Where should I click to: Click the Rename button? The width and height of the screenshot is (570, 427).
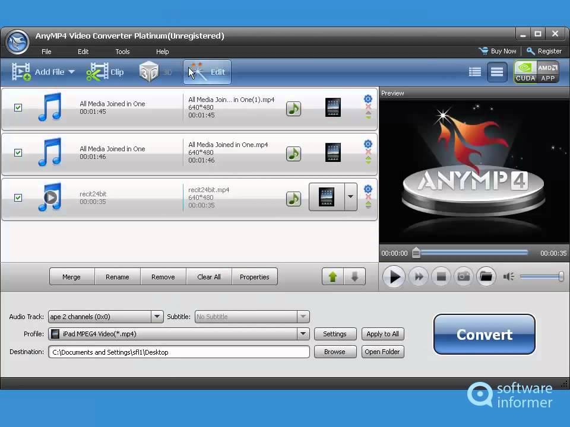pyautogui.click(x=118, y=277)
